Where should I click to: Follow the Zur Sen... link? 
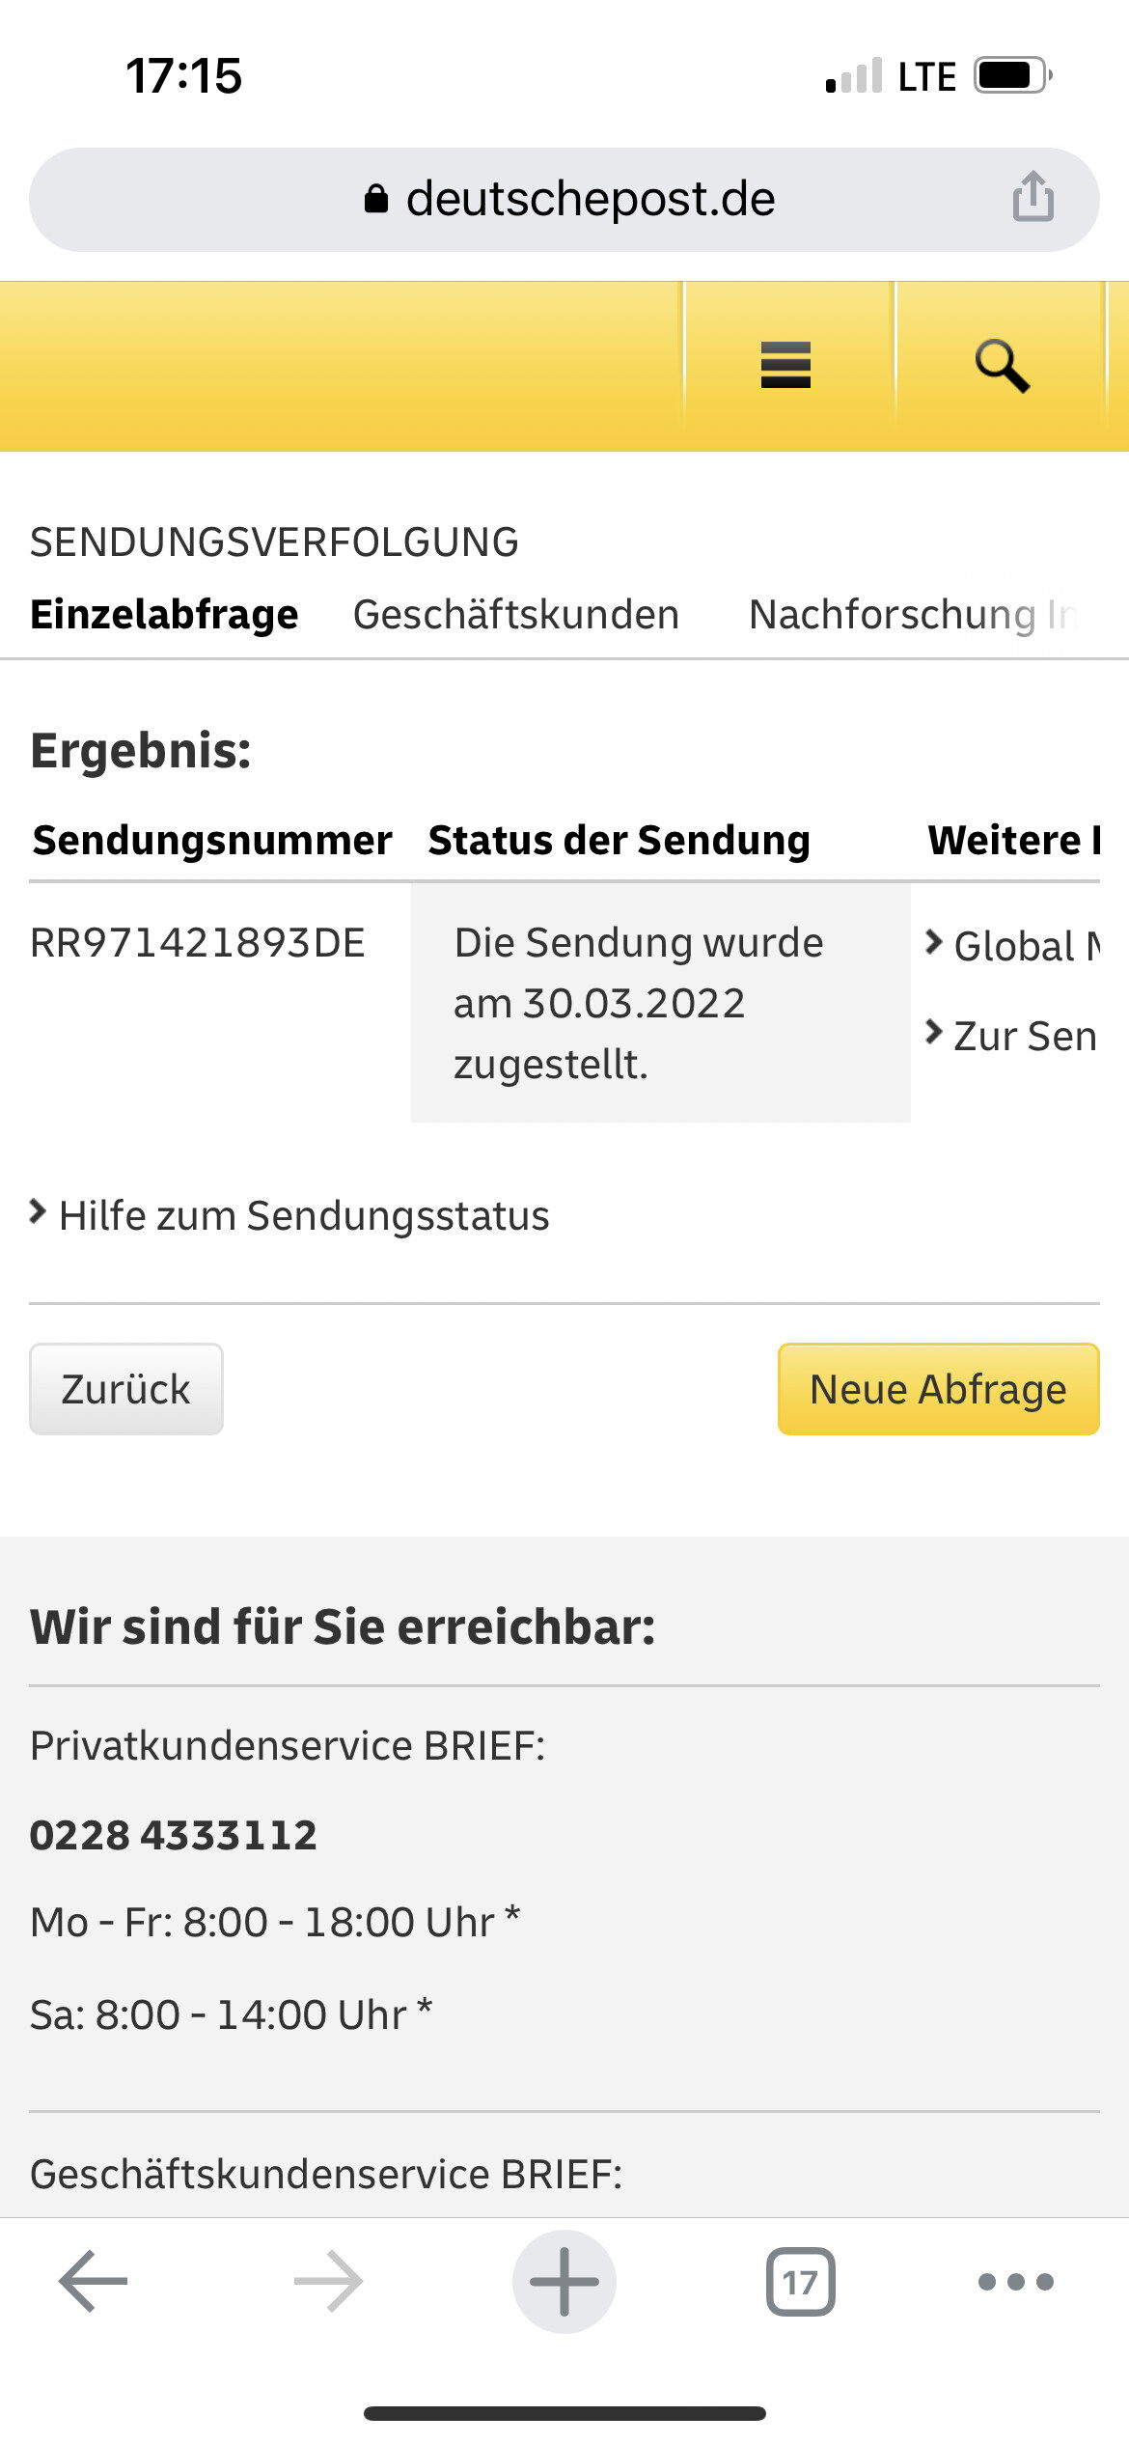1013,1036
